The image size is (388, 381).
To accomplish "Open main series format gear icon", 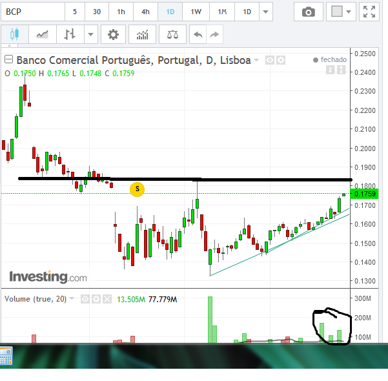I will 281,60.
